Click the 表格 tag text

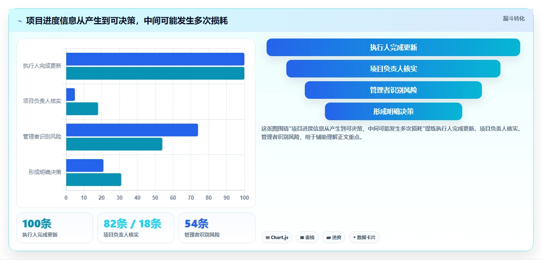(x=310, y=237)
